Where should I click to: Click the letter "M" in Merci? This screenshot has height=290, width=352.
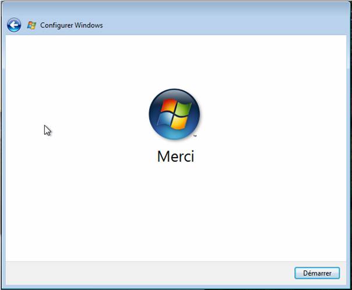(x=163, y=156)
